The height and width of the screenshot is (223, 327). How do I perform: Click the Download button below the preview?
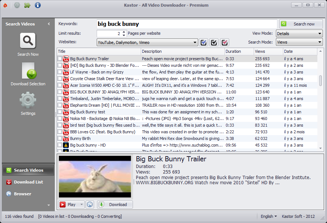pyautogui.click(x=115, y=205)
